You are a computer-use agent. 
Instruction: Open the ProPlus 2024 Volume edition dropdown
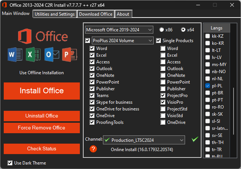tap(123, 41)
